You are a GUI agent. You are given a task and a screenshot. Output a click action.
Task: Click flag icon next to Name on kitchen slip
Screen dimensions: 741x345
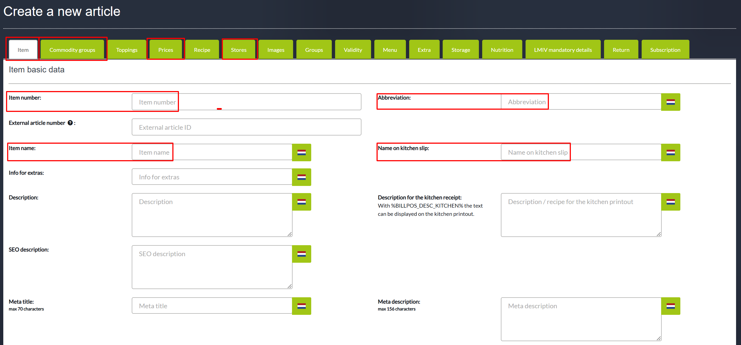pyautogui.click(x=670, y=152)
